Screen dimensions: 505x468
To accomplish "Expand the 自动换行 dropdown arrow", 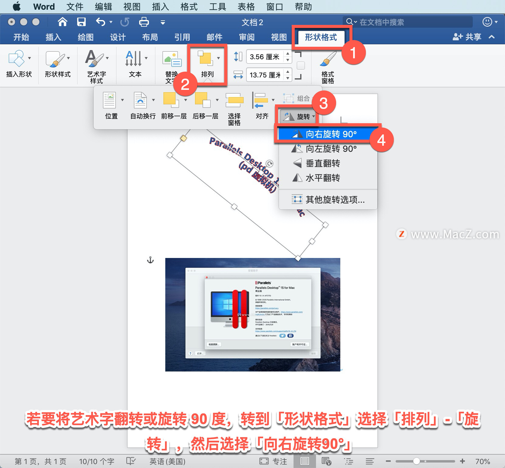I will click(x=153, y=100).
